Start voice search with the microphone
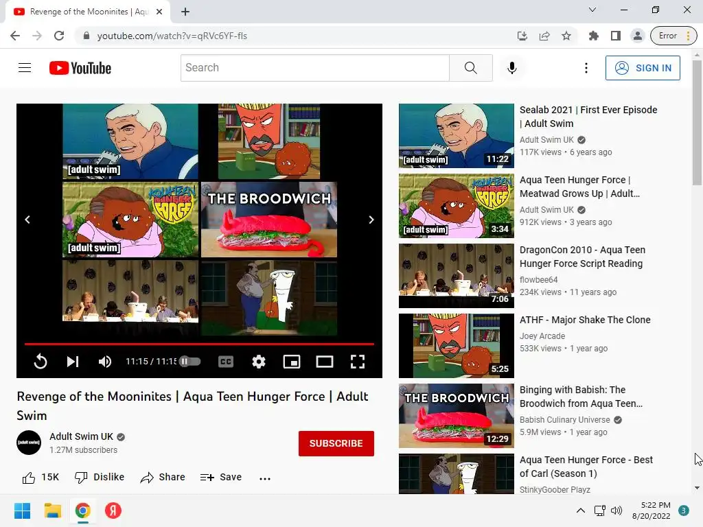Screen dimensions: 703x527 pos(512,68)
